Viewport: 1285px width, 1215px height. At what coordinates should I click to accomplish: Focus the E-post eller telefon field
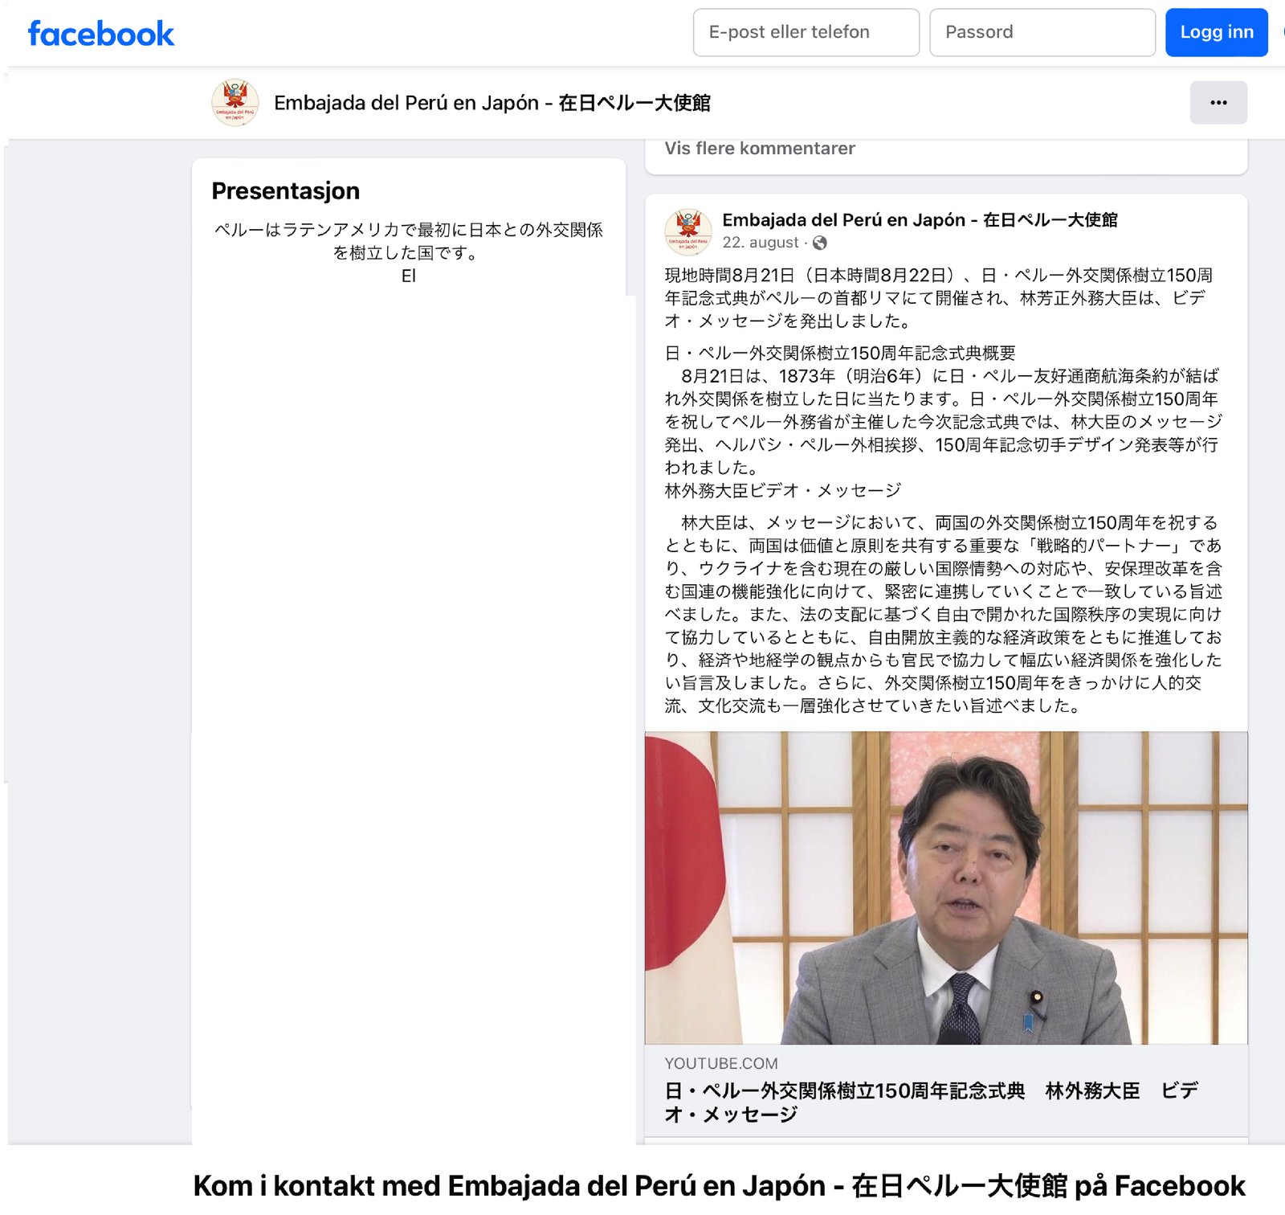click(x=806, y=32)
